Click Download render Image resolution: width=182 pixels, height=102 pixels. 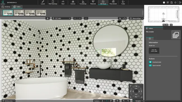point(155,62)
